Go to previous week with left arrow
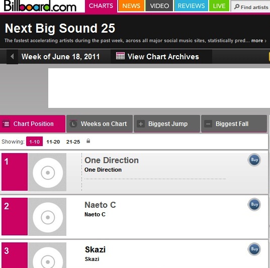The image size is (270, 268). pyautogui.click(x=12, y=56)
